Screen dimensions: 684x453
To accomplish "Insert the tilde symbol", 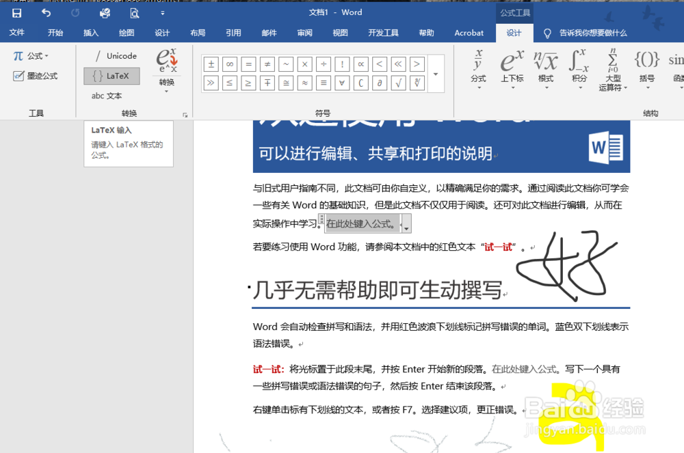I will (x=286, y=64).
